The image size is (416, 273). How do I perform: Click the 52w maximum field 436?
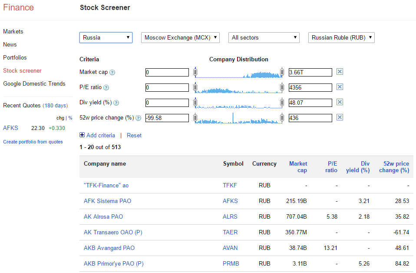point(310,118)
